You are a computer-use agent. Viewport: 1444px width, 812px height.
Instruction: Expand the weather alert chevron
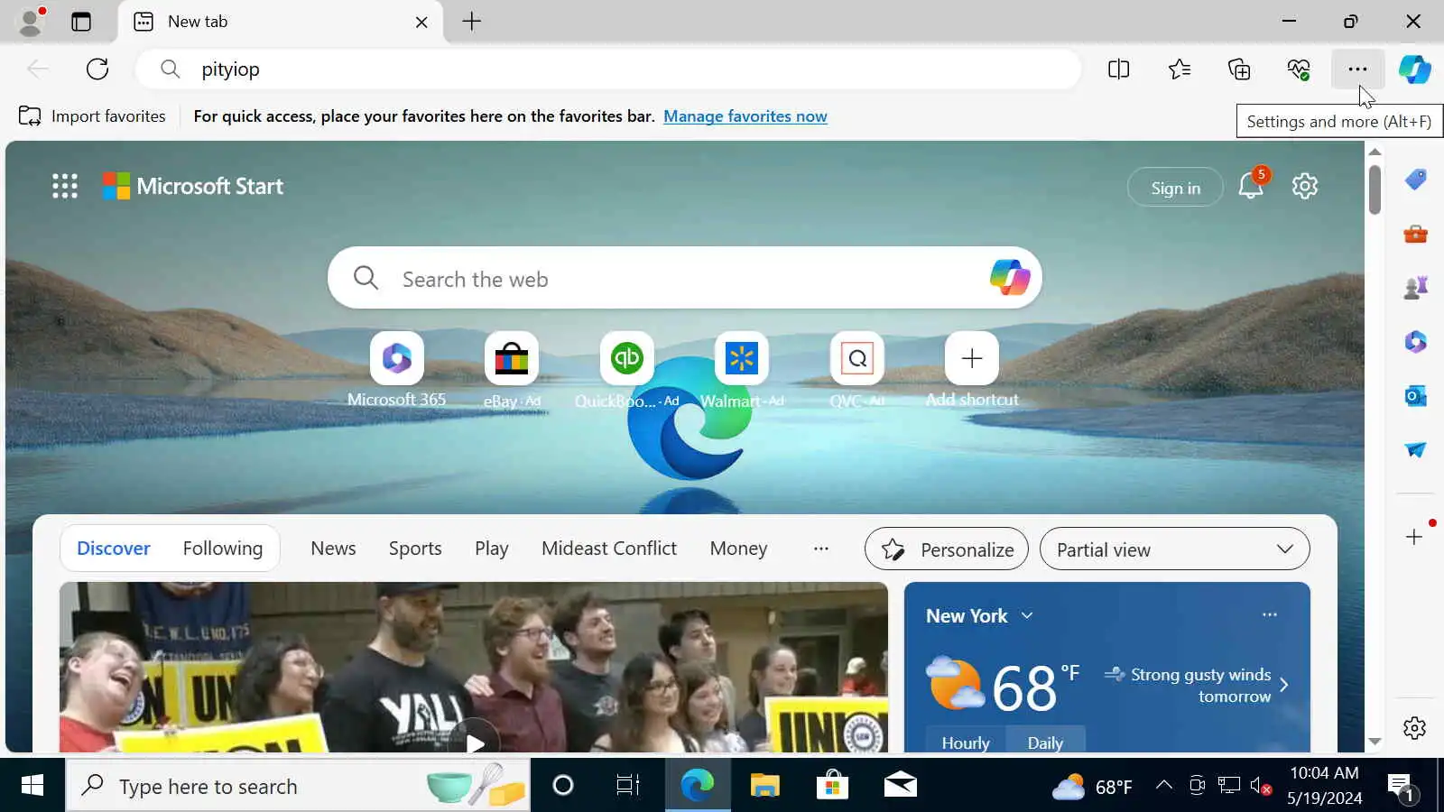coord(1284,686)
